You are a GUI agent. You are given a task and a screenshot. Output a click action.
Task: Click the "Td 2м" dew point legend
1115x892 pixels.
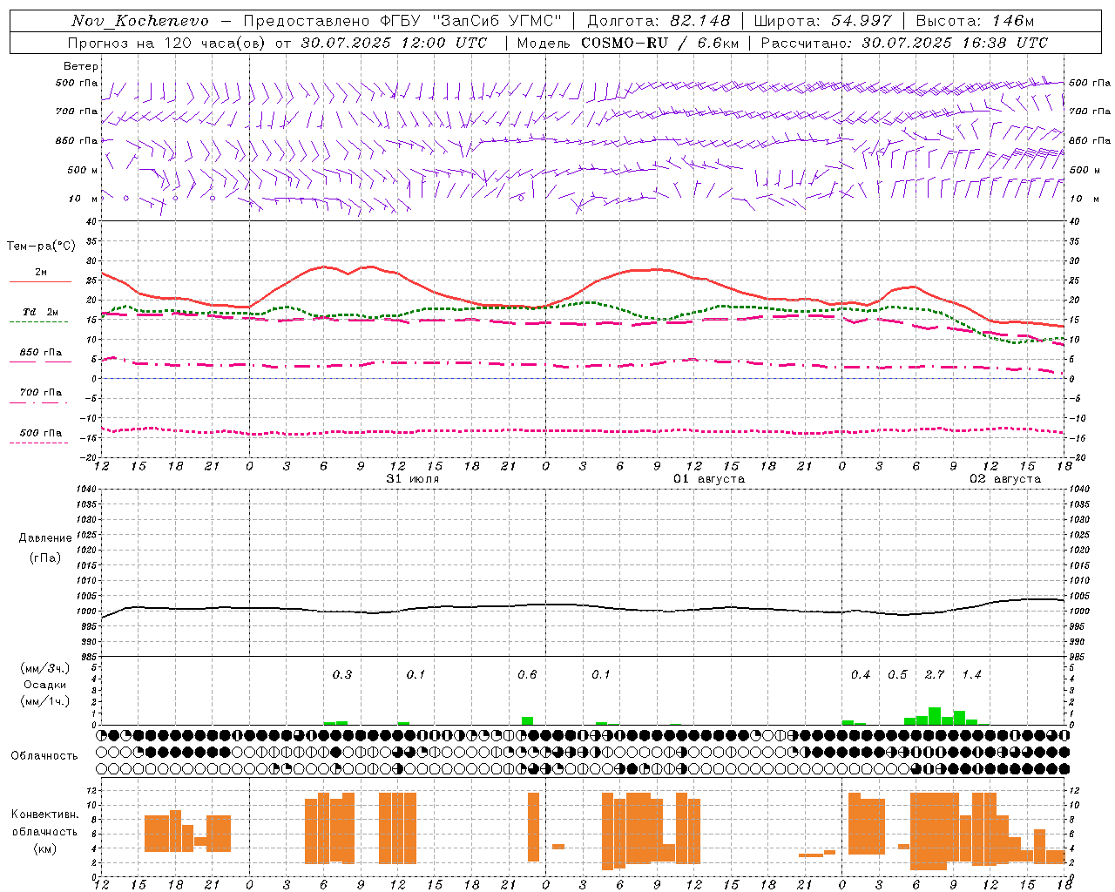[41, 312]
